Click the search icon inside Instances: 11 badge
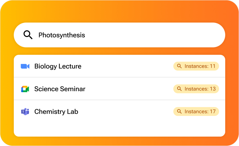 pyautogui.click(x=179, y=66)
